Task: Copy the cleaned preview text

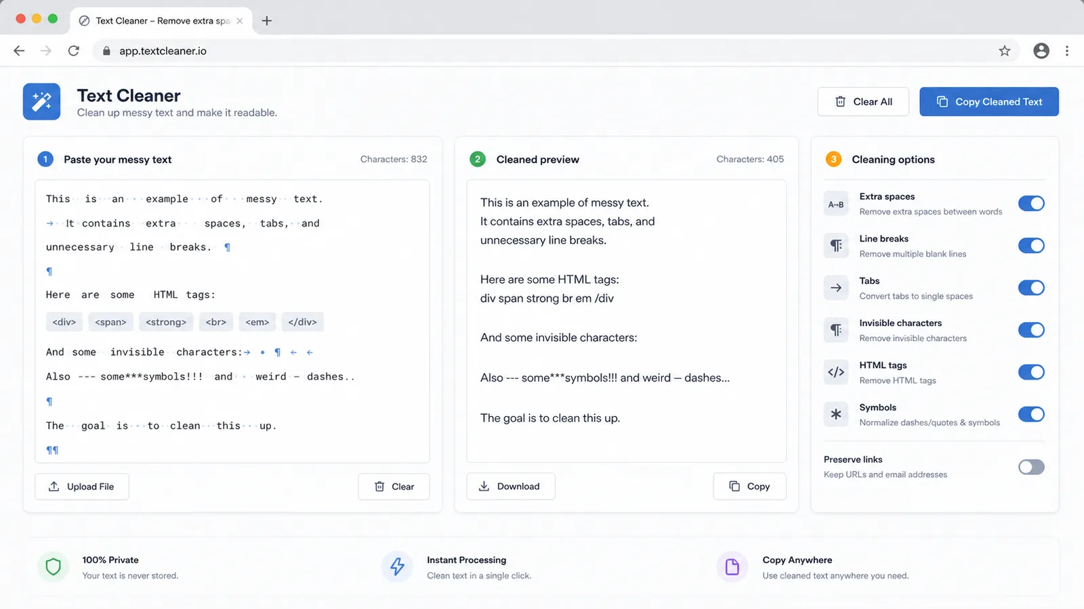Action: click(749, 487)
